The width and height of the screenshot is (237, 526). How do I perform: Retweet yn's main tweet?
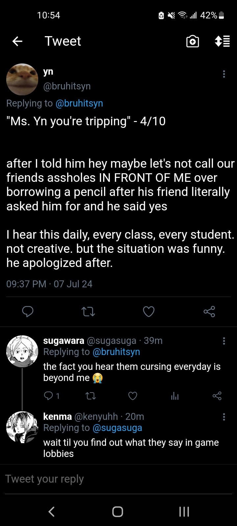pos(88,311)
